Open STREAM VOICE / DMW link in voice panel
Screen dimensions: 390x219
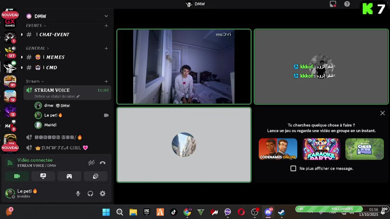(37, 165)
